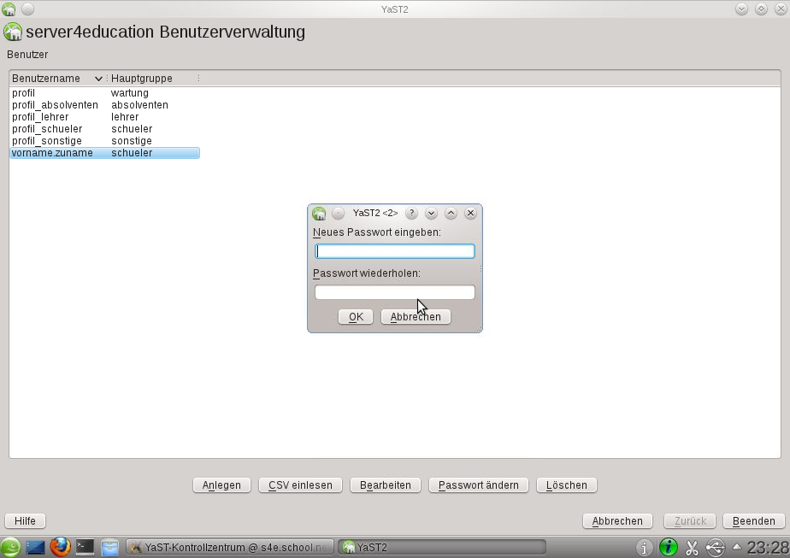
Task: Show the desktop via blue desktop taskbar icon
Action: (35, 548)
